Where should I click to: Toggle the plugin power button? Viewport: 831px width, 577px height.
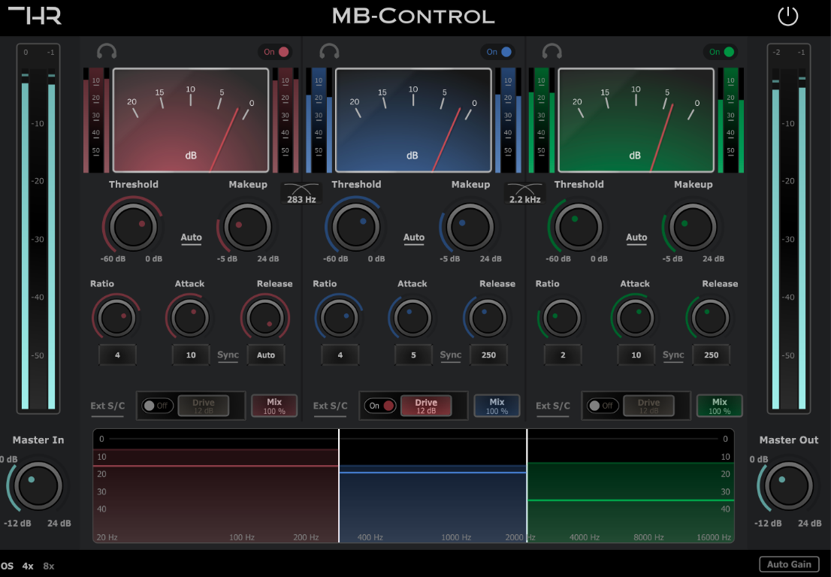tap(787, 16)
